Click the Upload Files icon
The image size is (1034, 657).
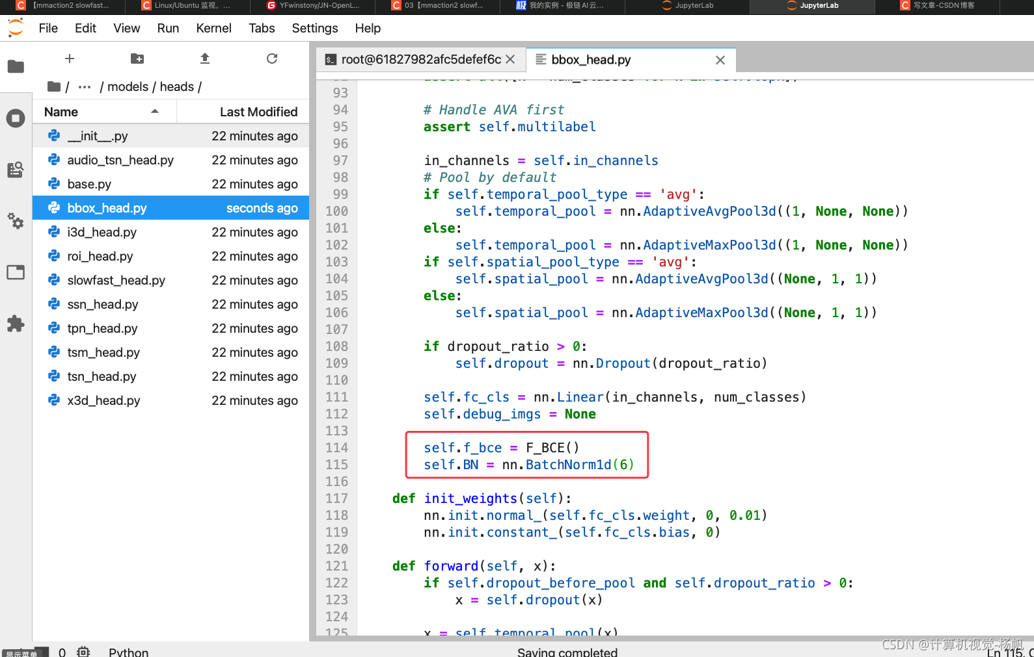click(205, 58)
